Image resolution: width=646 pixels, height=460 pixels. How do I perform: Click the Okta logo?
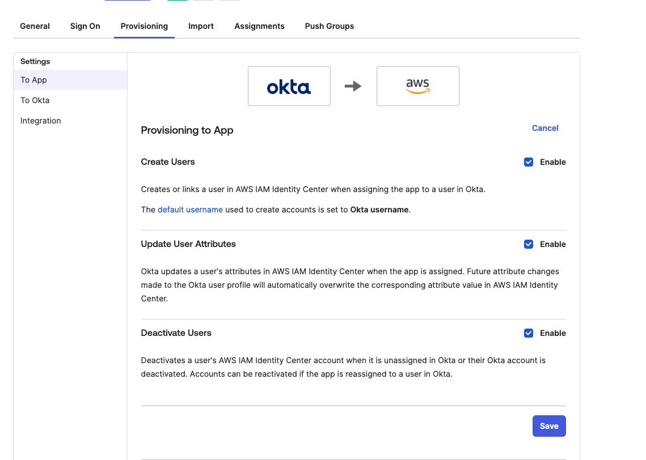point(289,86)
